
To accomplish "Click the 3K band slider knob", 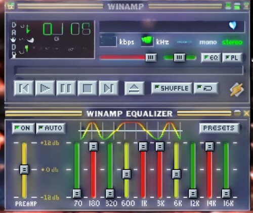I will pyautogui.click(x=160, y=146).
